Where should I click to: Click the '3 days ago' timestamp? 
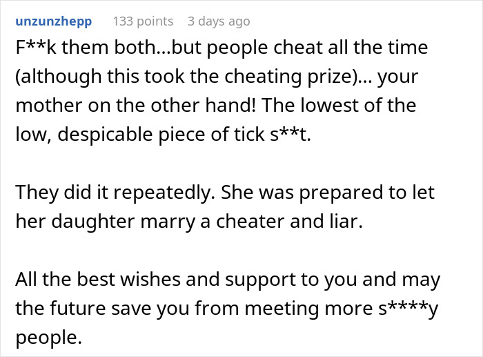coord(219,21)
